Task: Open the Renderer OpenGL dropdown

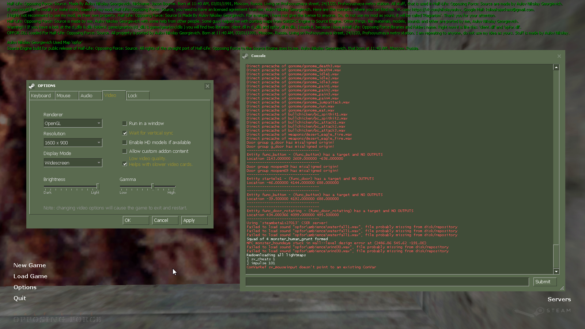Action: point(73,124)
